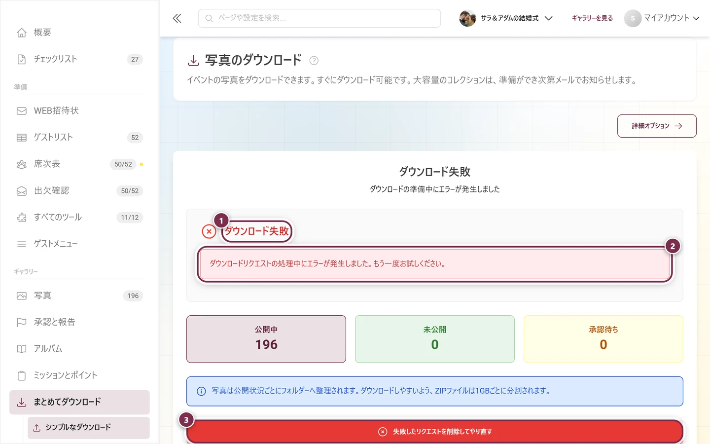Click the table icon beside ゲストリスト
This screenshot has width=710, height=444.
click(x=22, y=138)
